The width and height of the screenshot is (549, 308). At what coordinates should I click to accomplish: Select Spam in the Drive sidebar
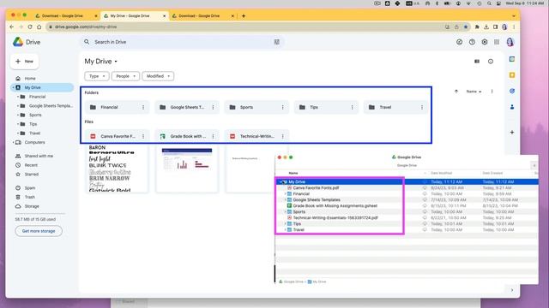[42, 188]
